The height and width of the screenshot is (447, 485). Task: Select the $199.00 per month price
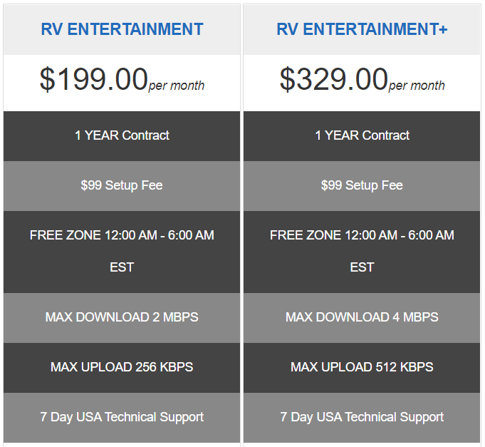click(93, 78)
